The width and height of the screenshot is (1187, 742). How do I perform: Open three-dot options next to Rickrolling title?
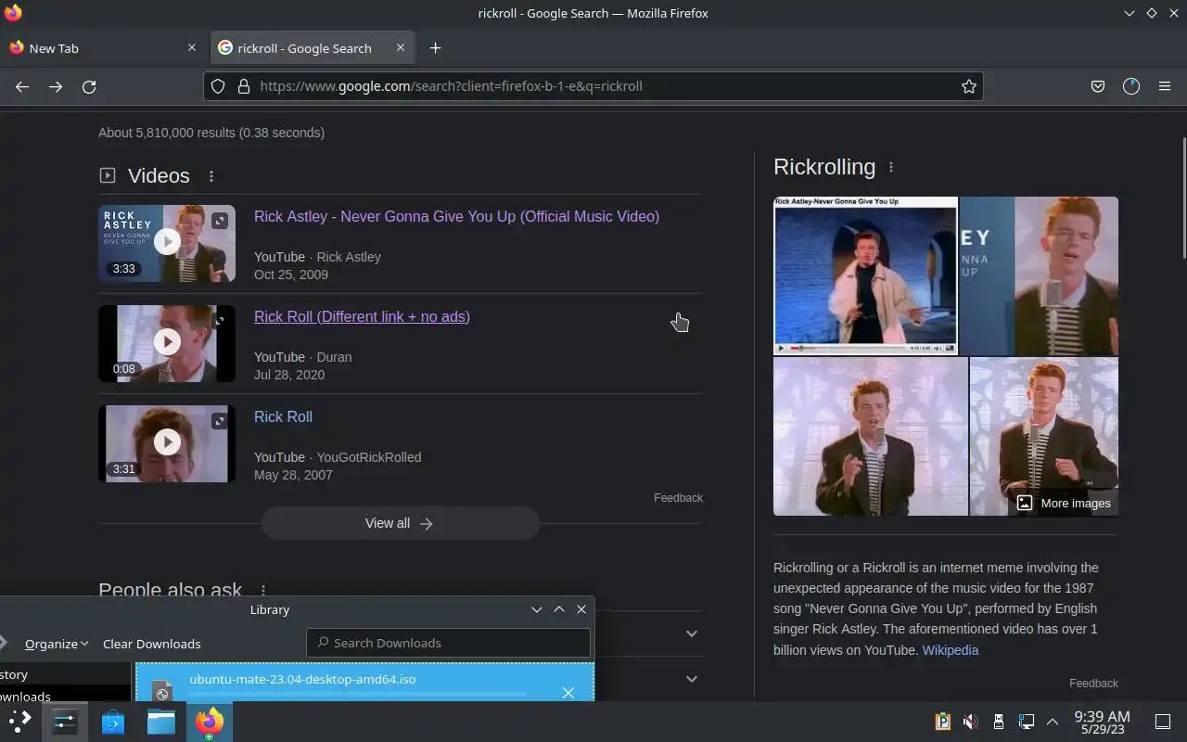(x=891, y=167)
